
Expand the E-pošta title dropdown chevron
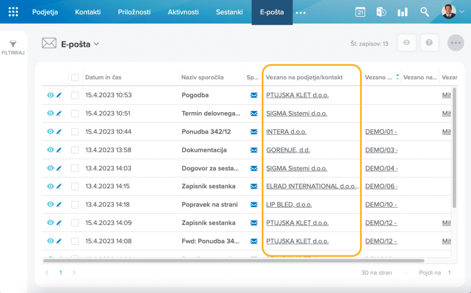pyautogui.click(x=97, y=44)
